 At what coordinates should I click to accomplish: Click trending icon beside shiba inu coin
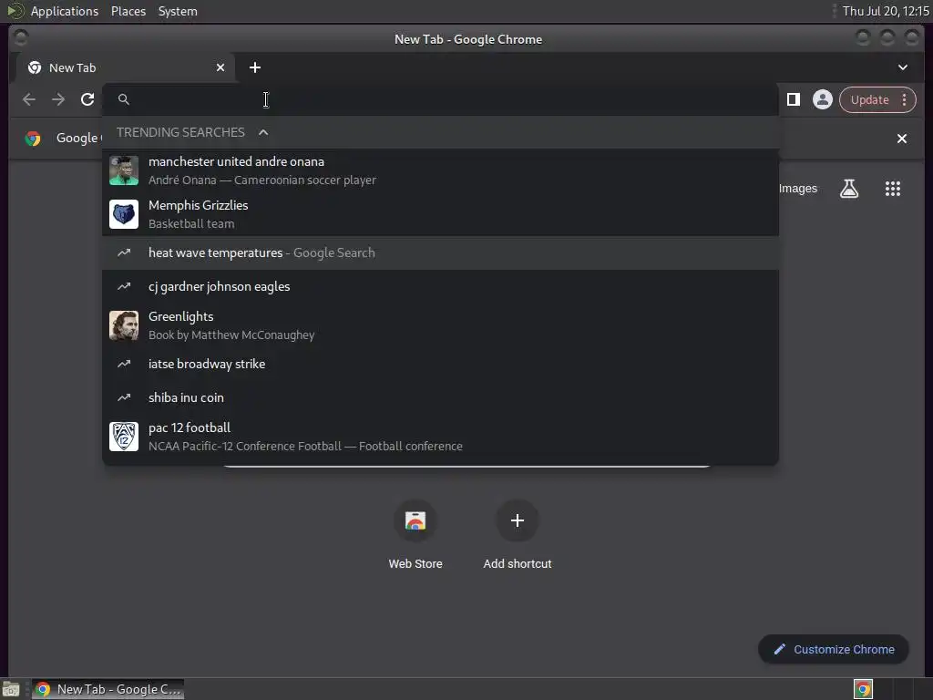click(124, 397)
